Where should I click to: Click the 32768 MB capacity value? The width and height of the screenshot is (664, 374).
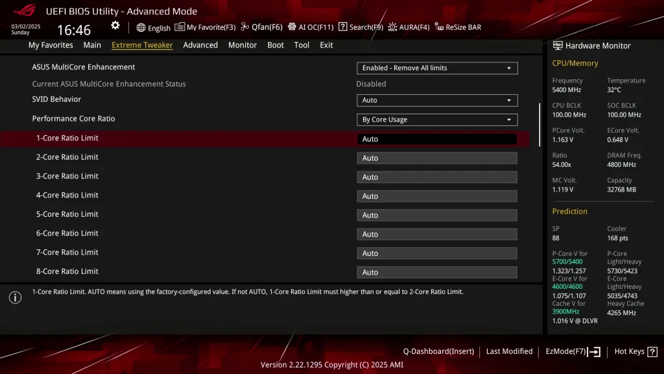622,190
